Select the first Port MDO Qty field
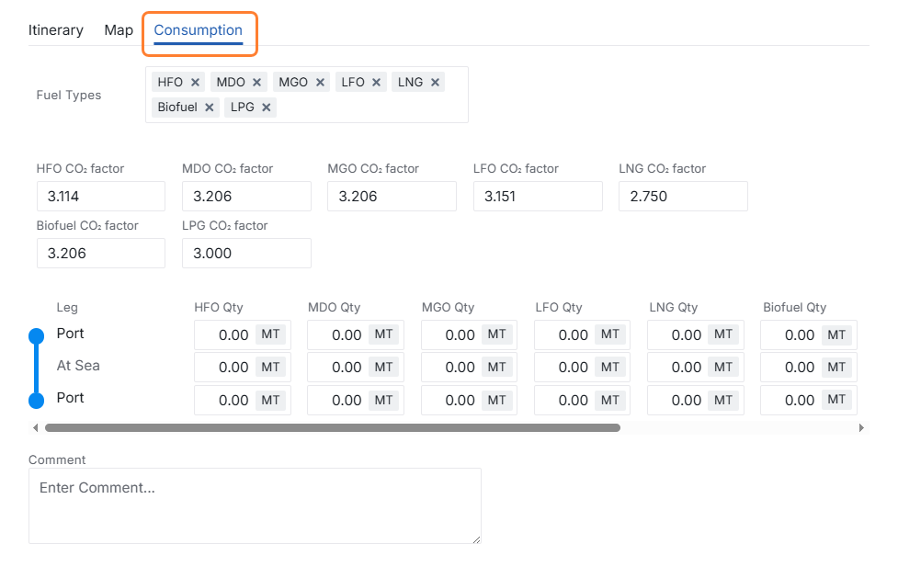 coord(336,335)
